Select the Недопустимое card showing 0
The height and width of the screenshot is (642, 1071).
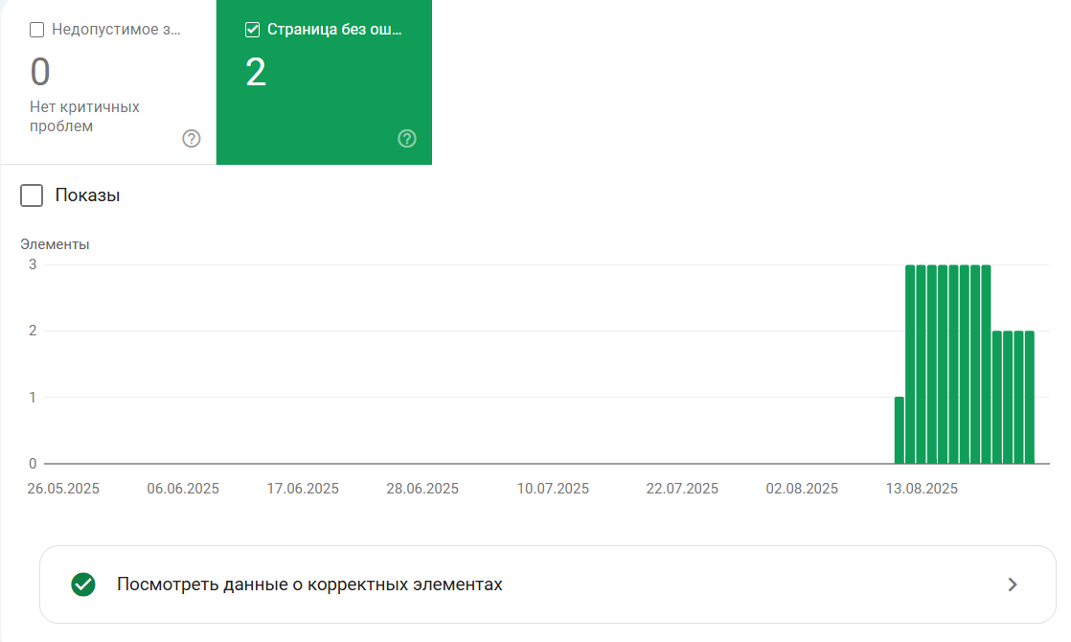pyautogui.click(x=108, y=82)
